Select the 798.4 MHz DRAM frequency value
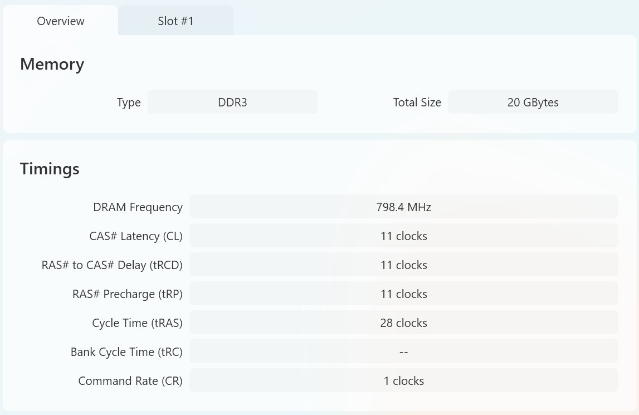The height and width of the screenshot is (415, 639). (x=403, y=207)
